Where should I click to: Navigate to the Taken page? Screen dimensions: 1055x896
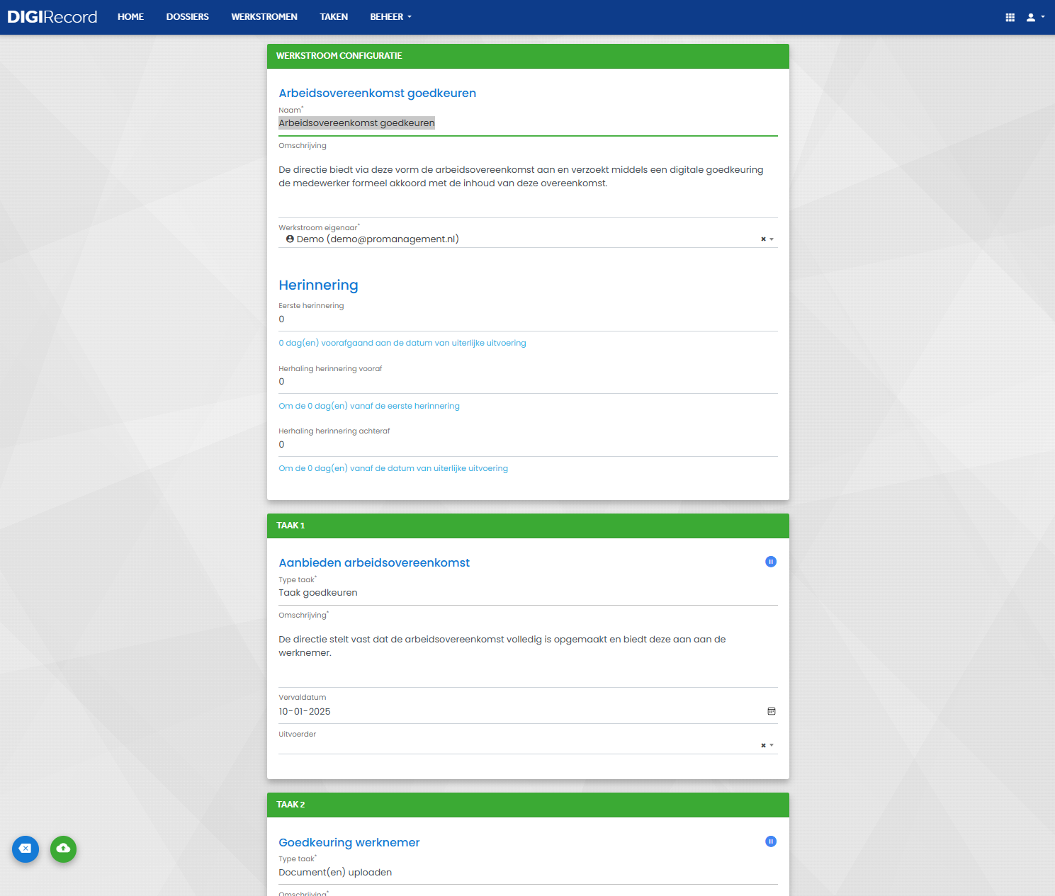[334, 17]
